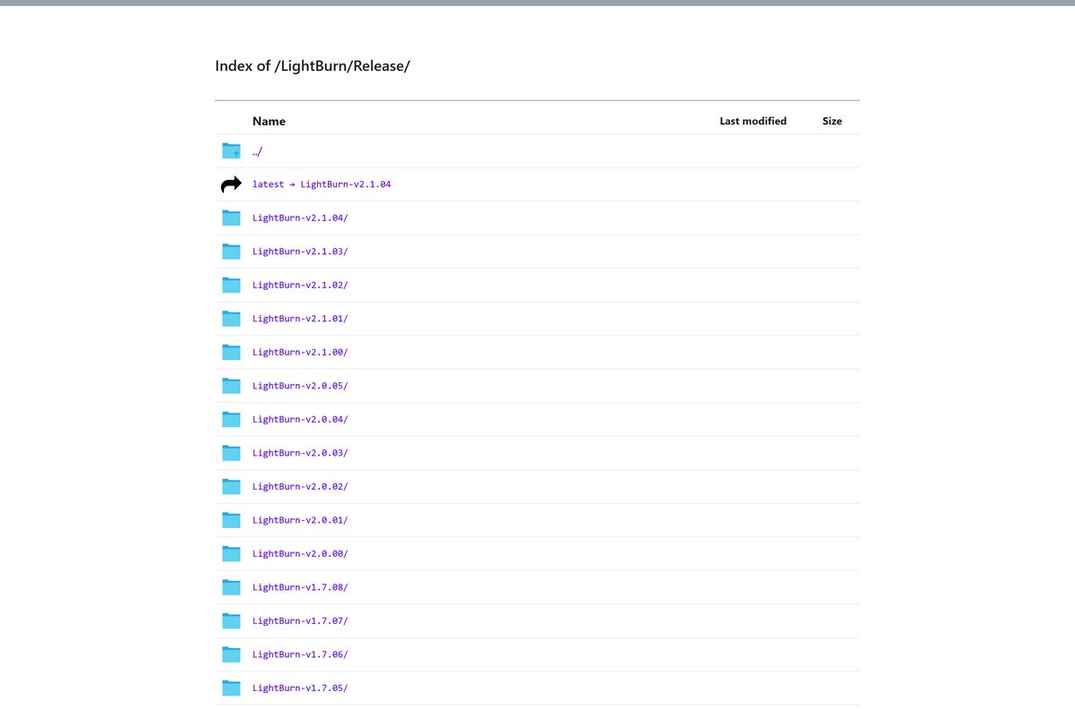Click the Name column header
This screenshot has width=1075, height=709.
269,121
